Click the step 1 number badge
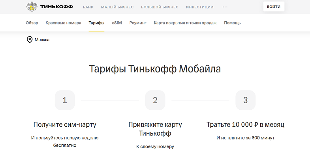This screenshot has height=155, width=310. click(65, 100)
